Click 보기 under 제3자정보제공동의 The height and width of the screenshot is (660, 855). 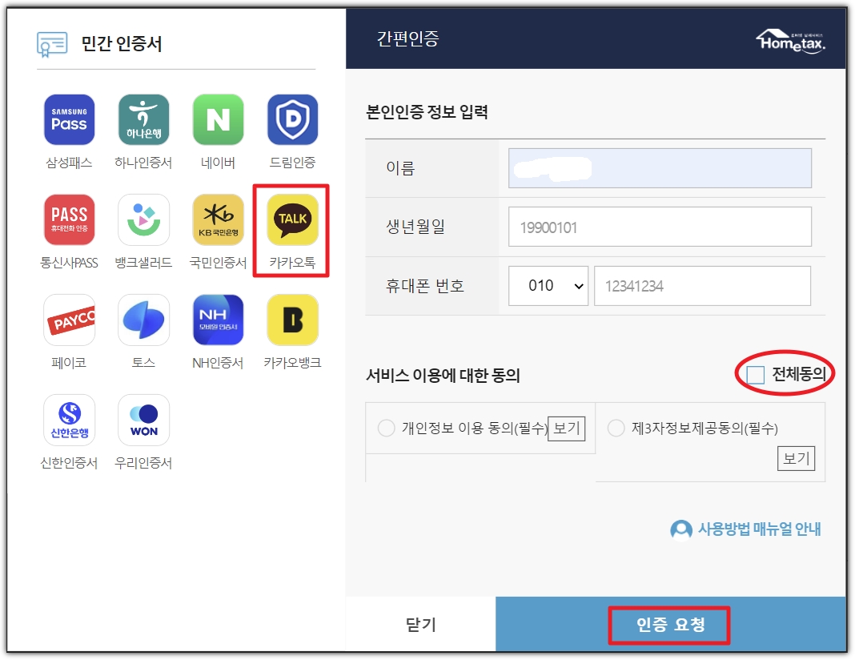tap(795, 458)
